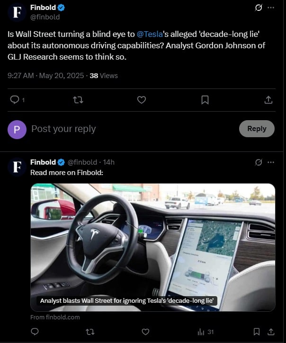Like the main Finbold post
The image size is (286, 343).
pyautogui.click(x=141, y=100)
